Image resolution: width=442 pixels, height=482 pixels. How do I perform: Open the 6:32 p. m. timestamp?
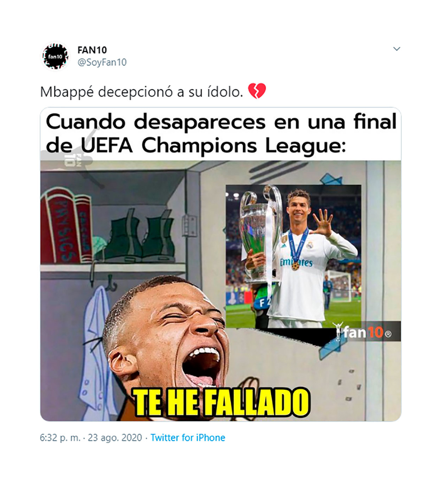[60, 437]
